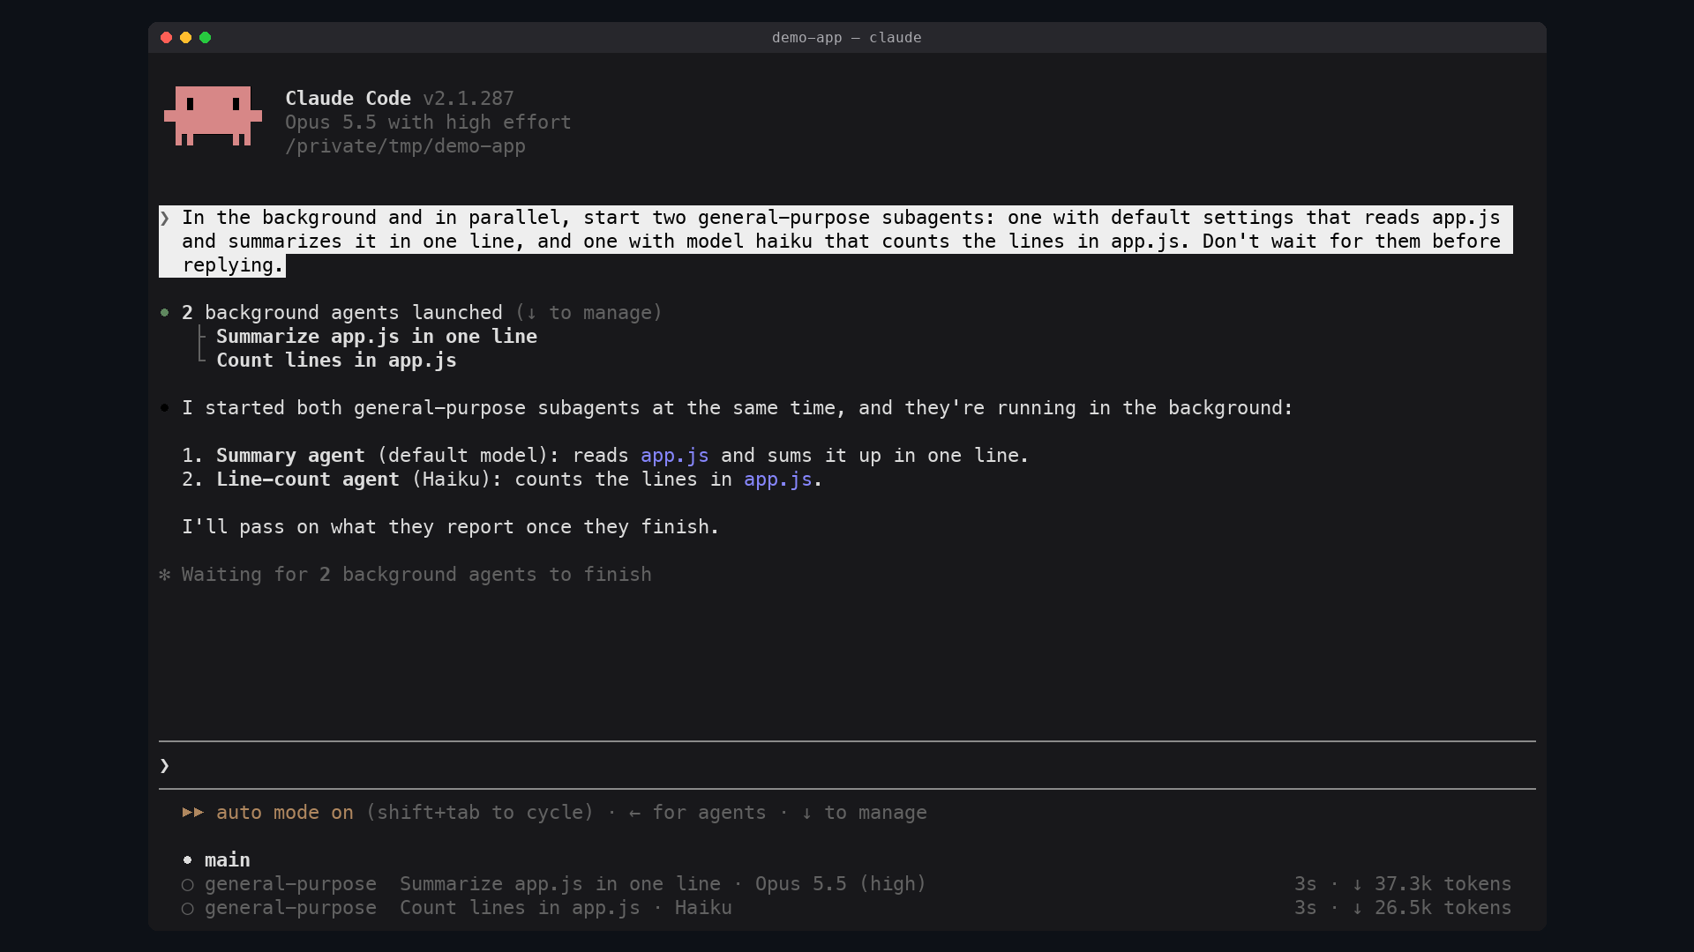Click the '26.5k tokens' count
This screenshot has width=1694, height=952.
coord(1443,908)
